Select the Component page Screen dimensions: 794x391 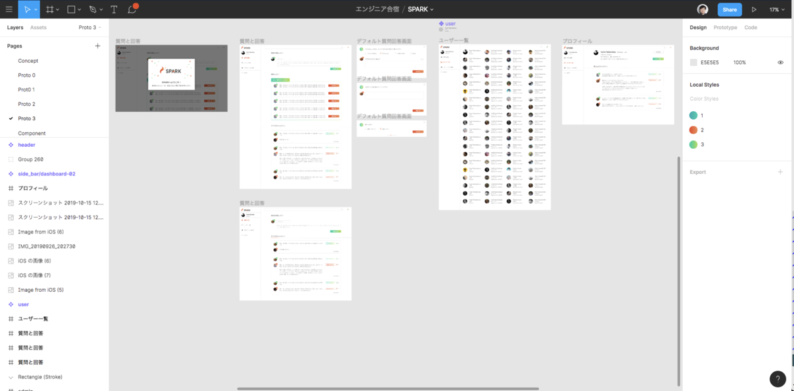(x=32, y=133)
